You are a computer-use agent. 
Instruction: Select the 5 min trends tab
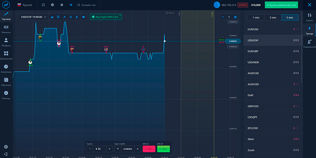point(290,18)
